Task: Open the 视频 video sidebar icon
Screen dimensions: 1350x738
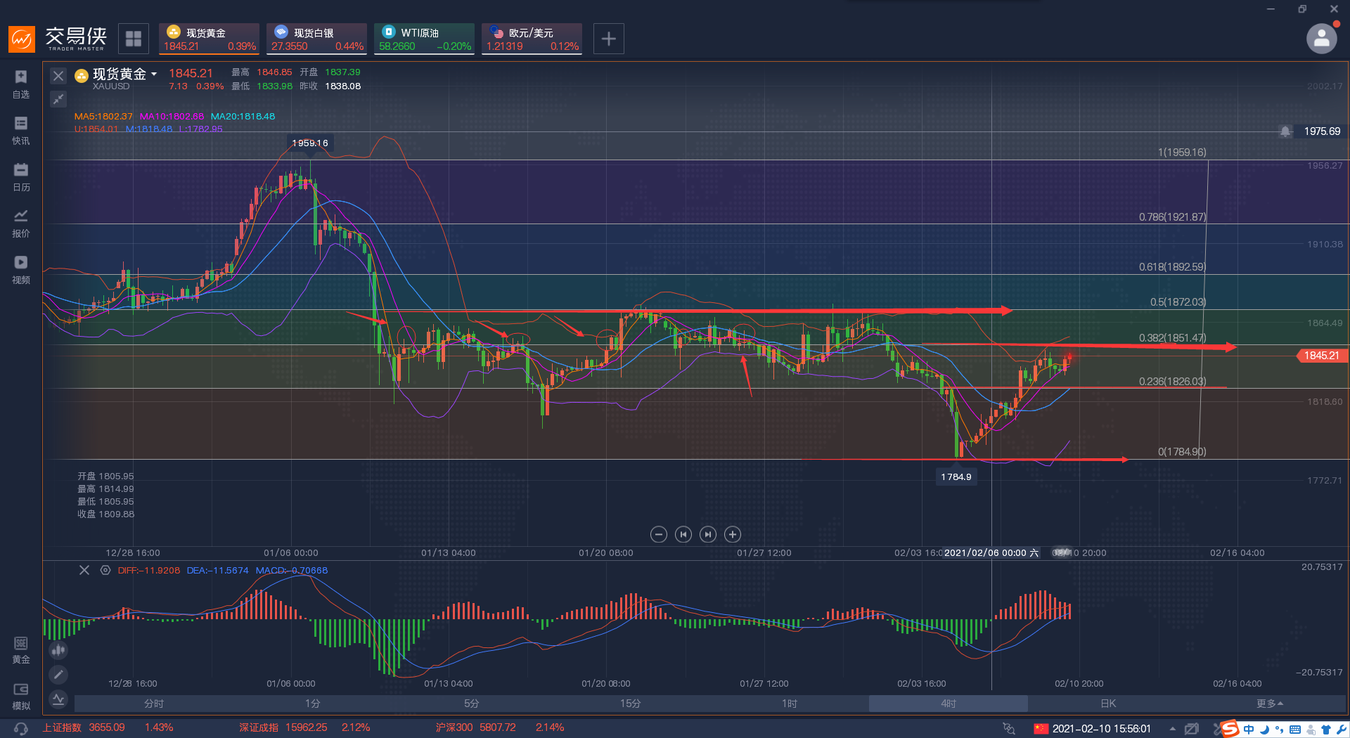Action: (21, 269)
